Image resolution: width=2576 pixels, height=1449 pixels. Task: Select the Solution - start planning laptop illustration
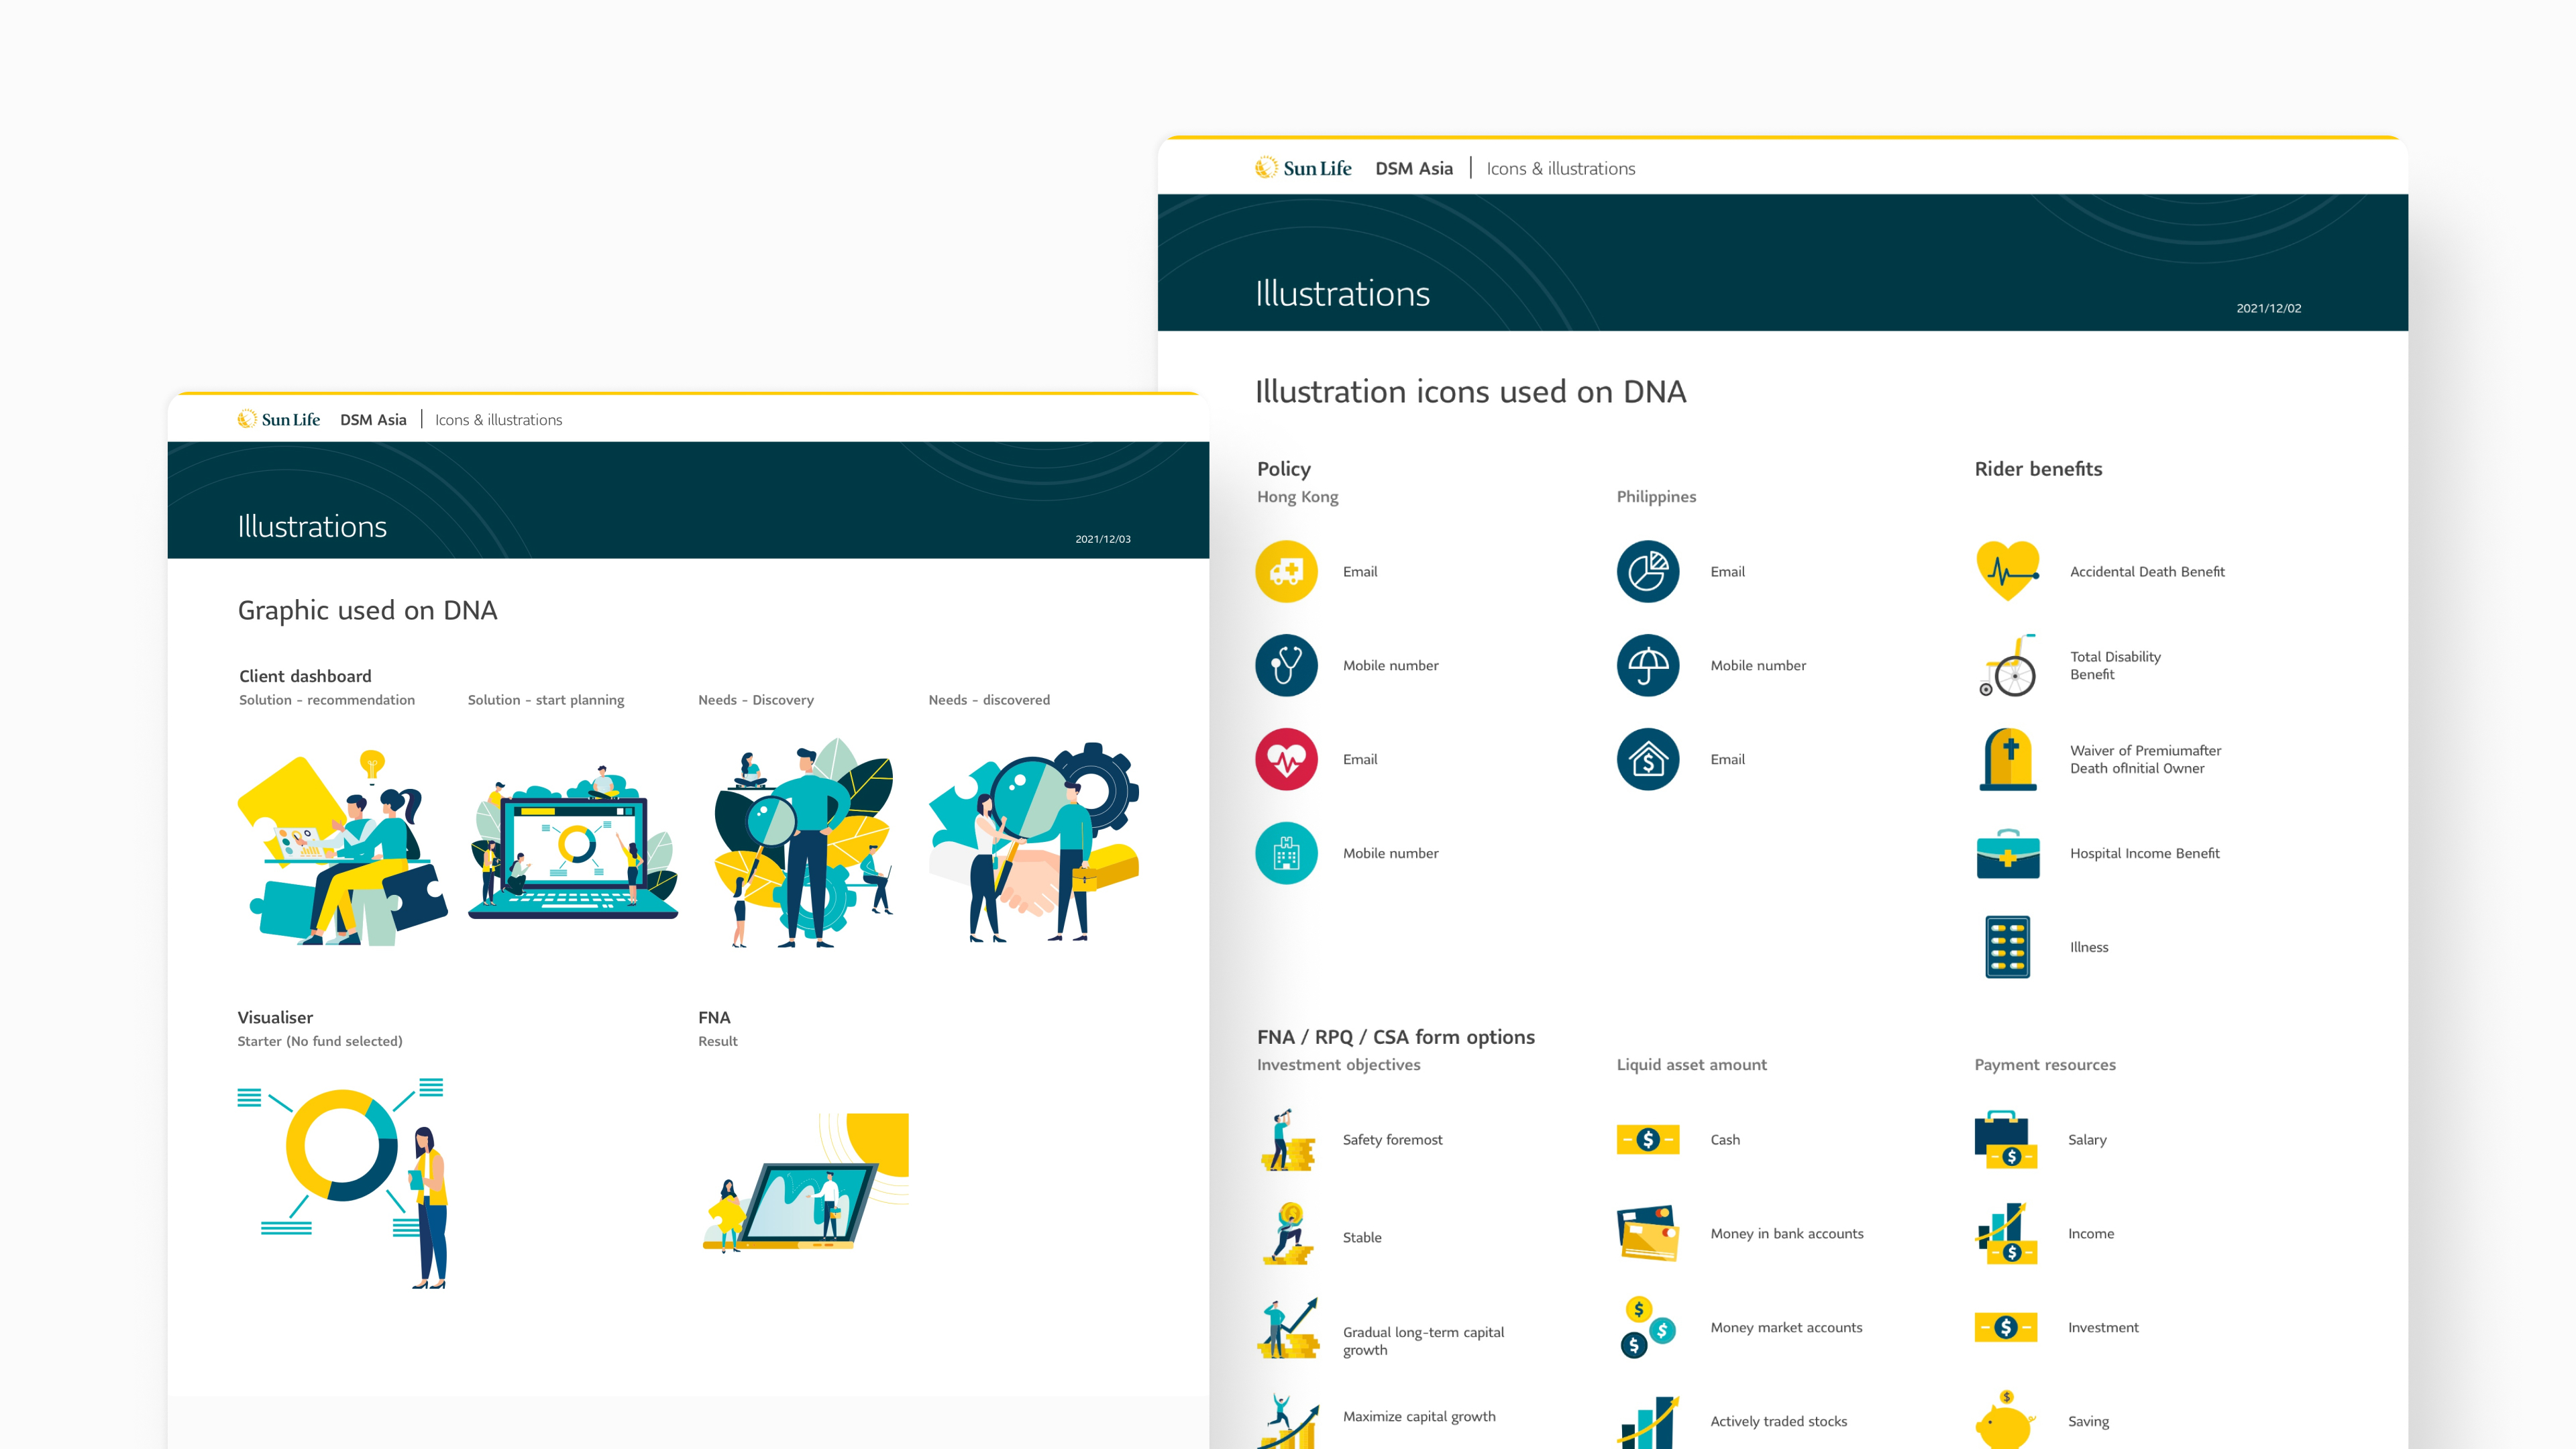point(574,842)
